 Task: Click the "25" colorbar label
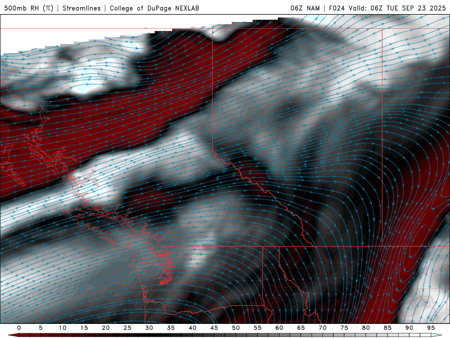coord(128,328)
